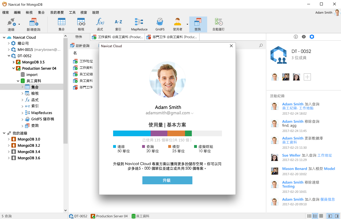Expand the MH-0015 project node
Image resolution: width=341 pixels, height=219 pixels.
(9, 50)
